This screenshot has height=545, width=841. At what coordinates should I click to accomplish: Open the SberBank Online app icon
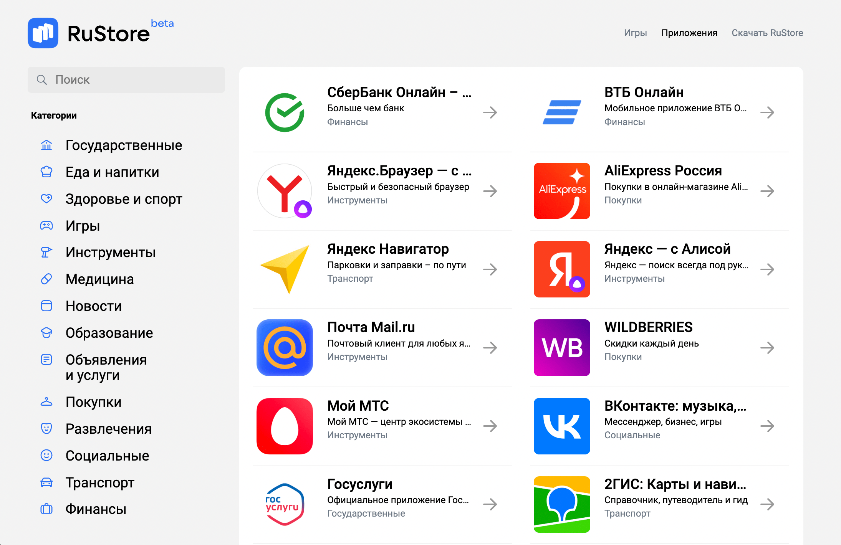285,112
